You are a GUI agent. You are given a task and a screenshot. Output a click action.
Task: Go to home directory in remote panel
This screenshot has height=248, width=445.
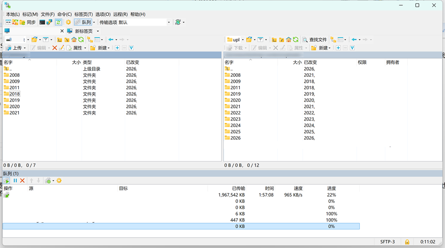coord(289,39)
